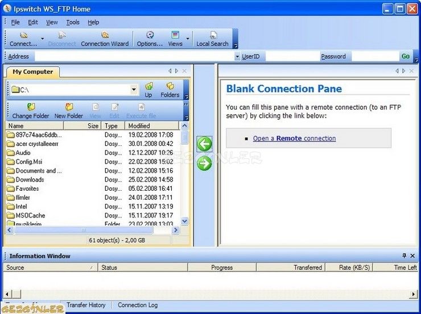Sort file list by Type column

(x=113, y=125)
